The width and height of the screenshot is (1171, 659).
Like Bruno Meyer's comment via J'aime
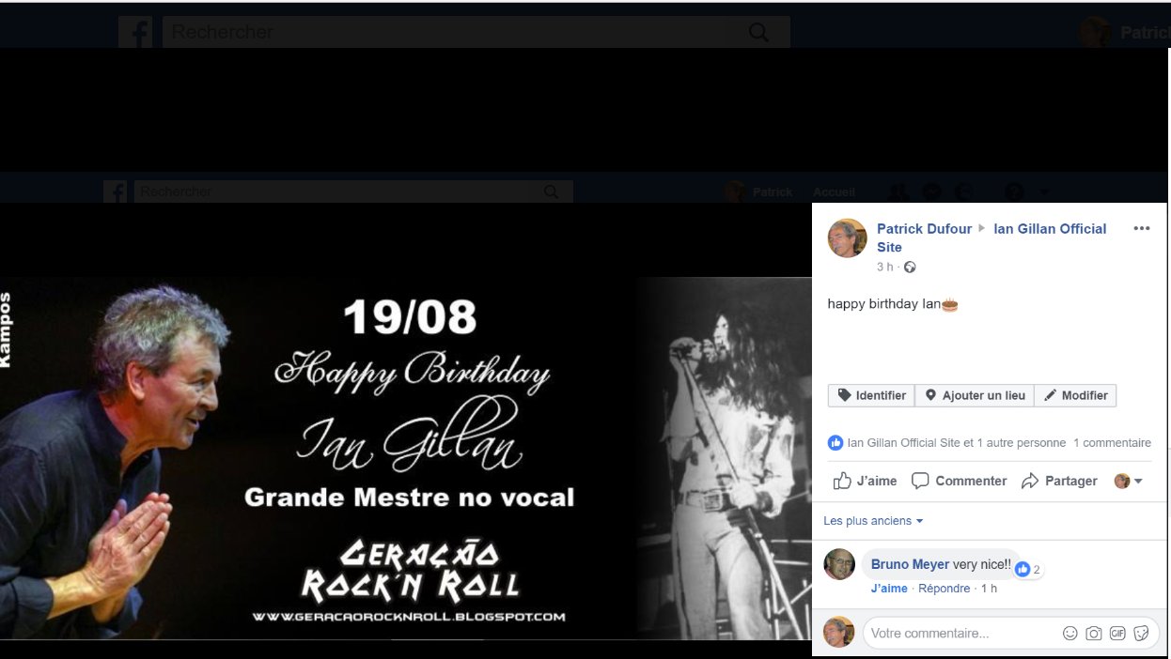(889, 589)
